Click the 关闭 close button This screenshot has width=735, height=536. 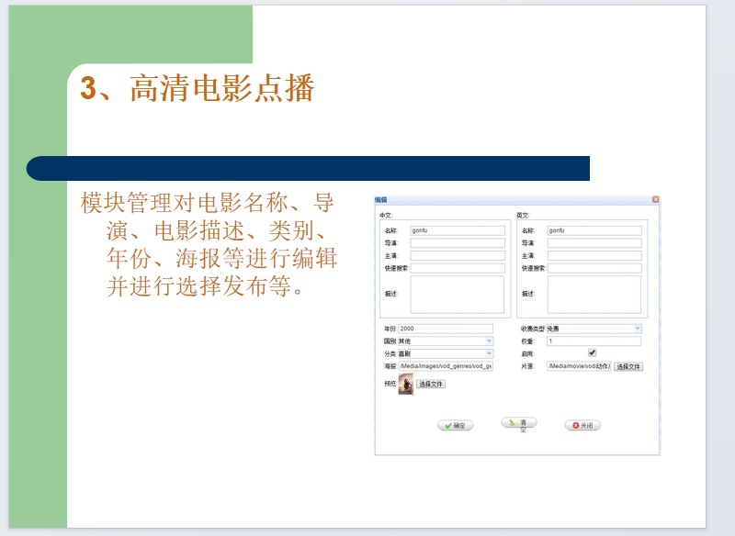pos(582,426)
